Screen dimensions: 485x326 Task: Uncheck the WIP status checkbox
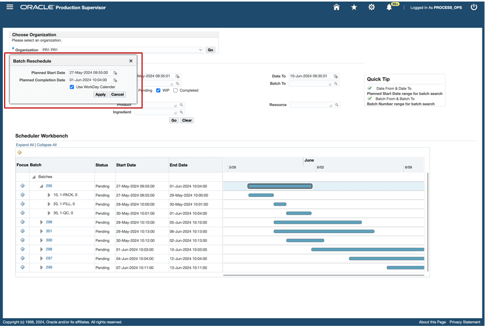tap(158, 90)
